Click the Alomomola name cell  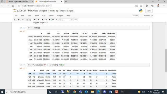[x=40, y=86]
